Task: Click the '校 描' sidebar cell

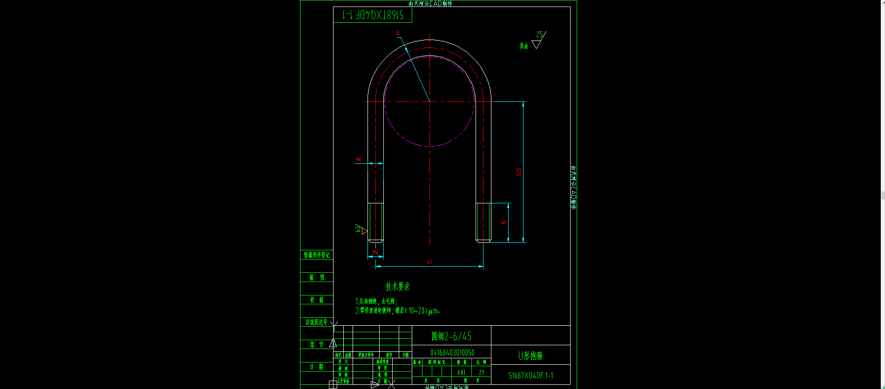Action: point(317,300)
